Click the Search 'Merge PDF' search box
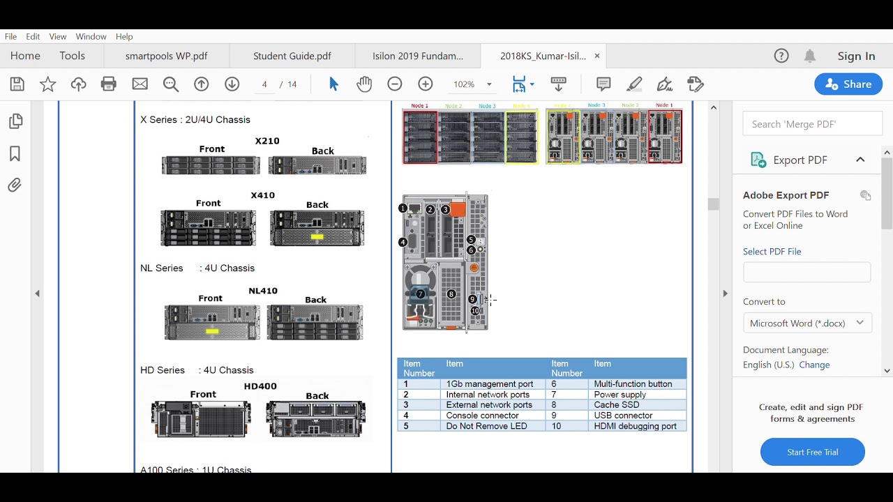 [x=813, y=124]
